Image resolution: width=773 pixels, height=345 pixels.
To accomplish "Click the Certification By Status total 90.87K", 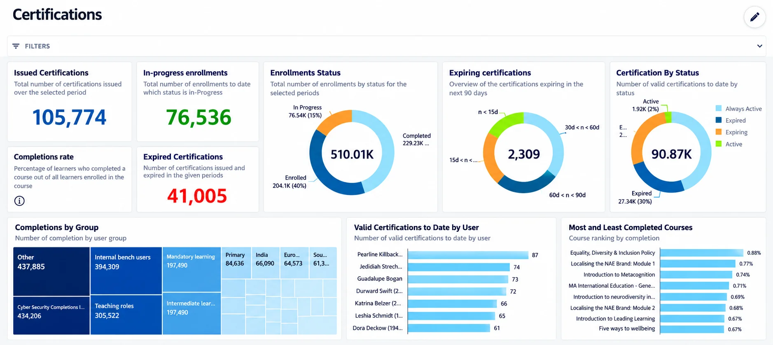I will (x=671, y=154).
